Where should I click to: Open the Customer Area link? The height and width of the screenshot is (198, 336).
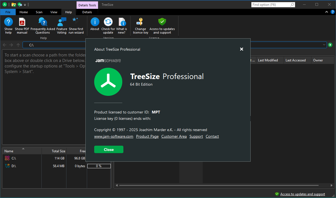tap(174, 136)
